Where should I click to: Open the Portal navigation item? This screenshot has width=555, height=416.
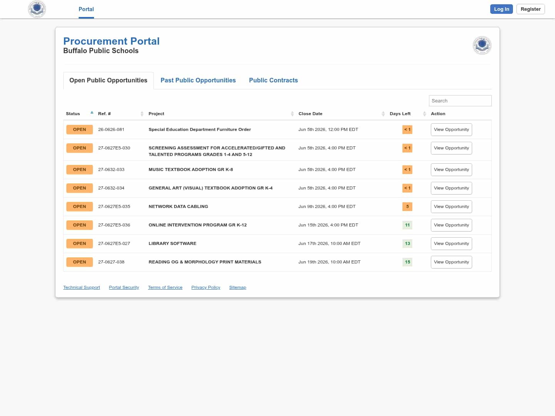click(x=86, y=9)
